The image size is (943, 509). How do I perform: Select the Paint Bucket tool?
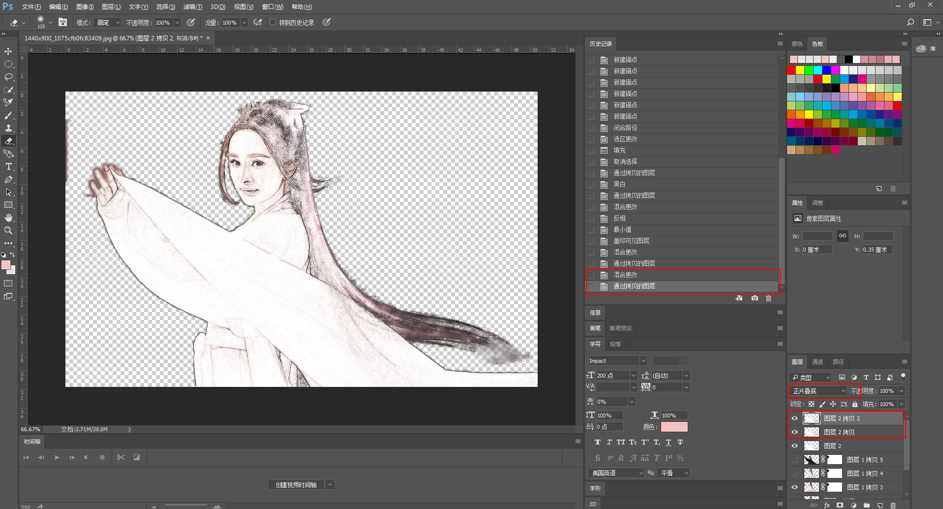(x=8, y=154)
